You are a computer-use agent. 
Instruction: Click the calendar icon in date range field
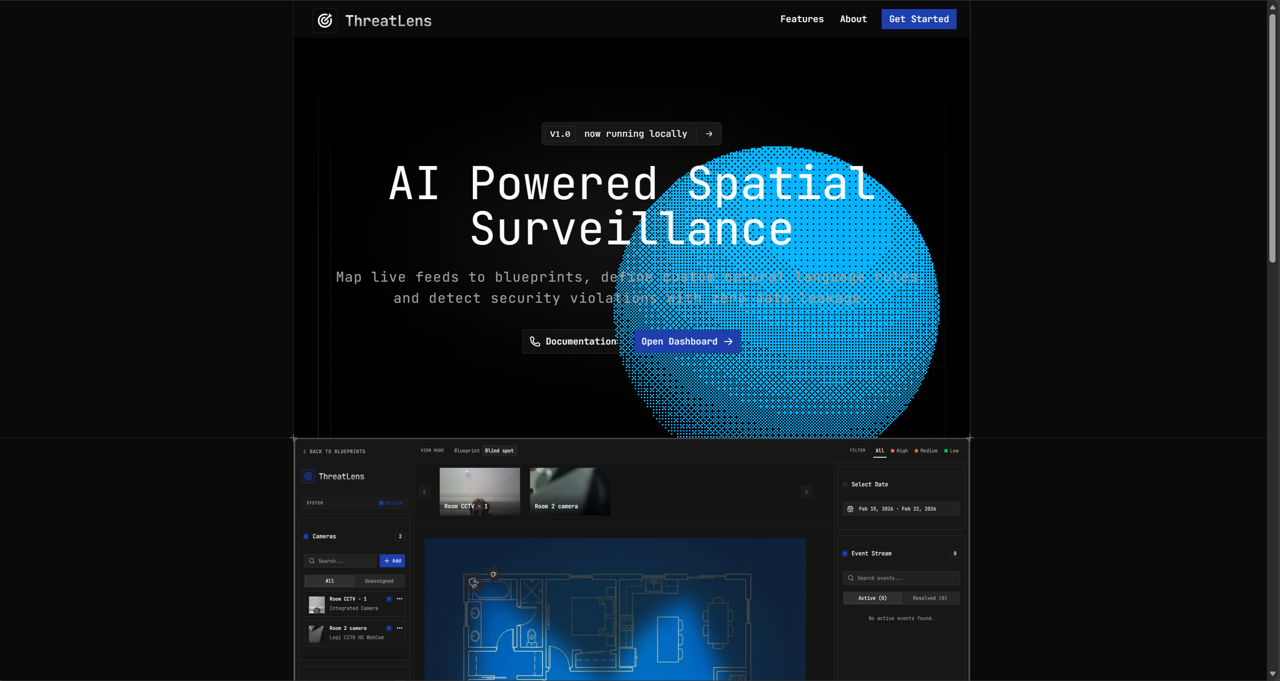[850, 509]
